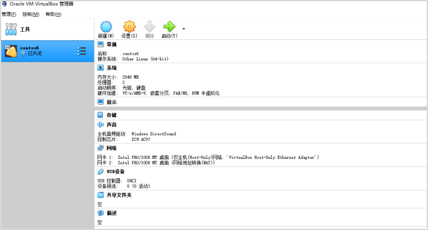Click the '2048 MB' memory value
428x230 pixels.
131,77
